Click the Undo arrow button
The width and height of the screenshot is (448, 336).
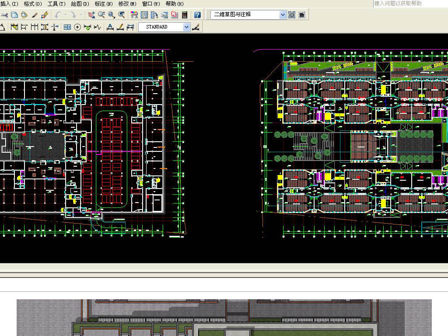pos(58,15)
